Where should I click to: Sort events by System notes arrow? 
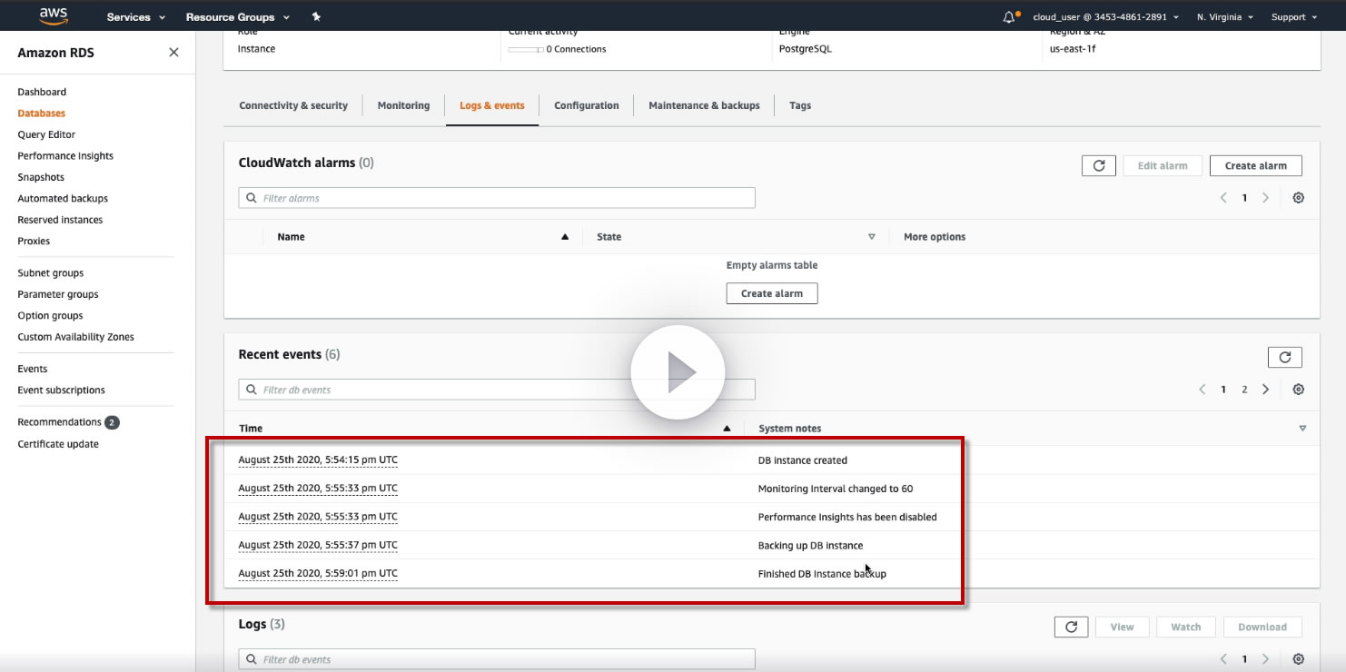coord(1302,429)
